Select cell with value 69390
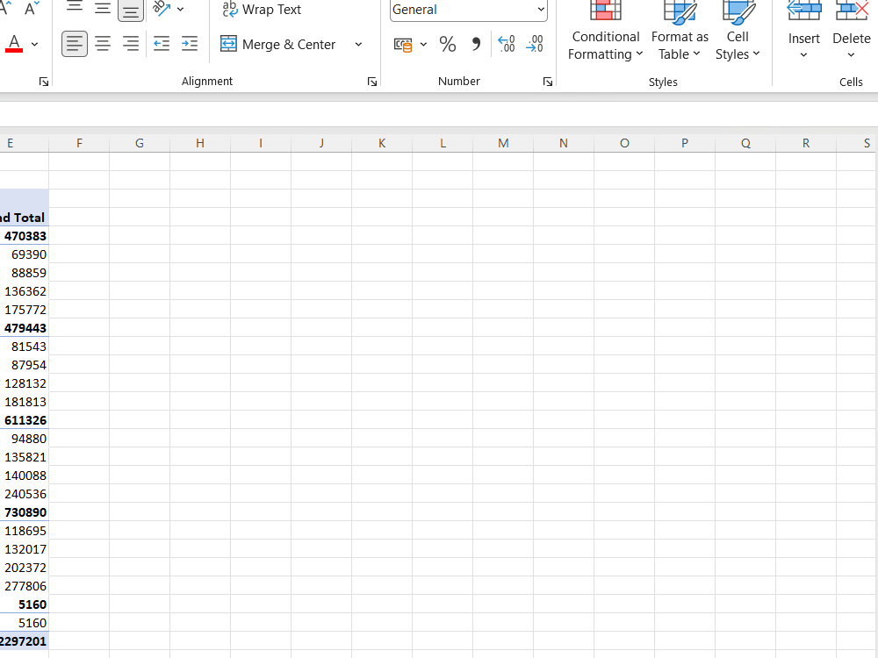The height and width of the screenshot is (658, 878). coord(24,254)
